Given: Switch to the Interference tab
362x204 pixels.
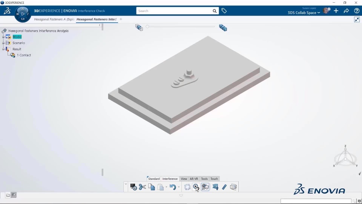Looking at the screenshot, I should coord(170,179).
